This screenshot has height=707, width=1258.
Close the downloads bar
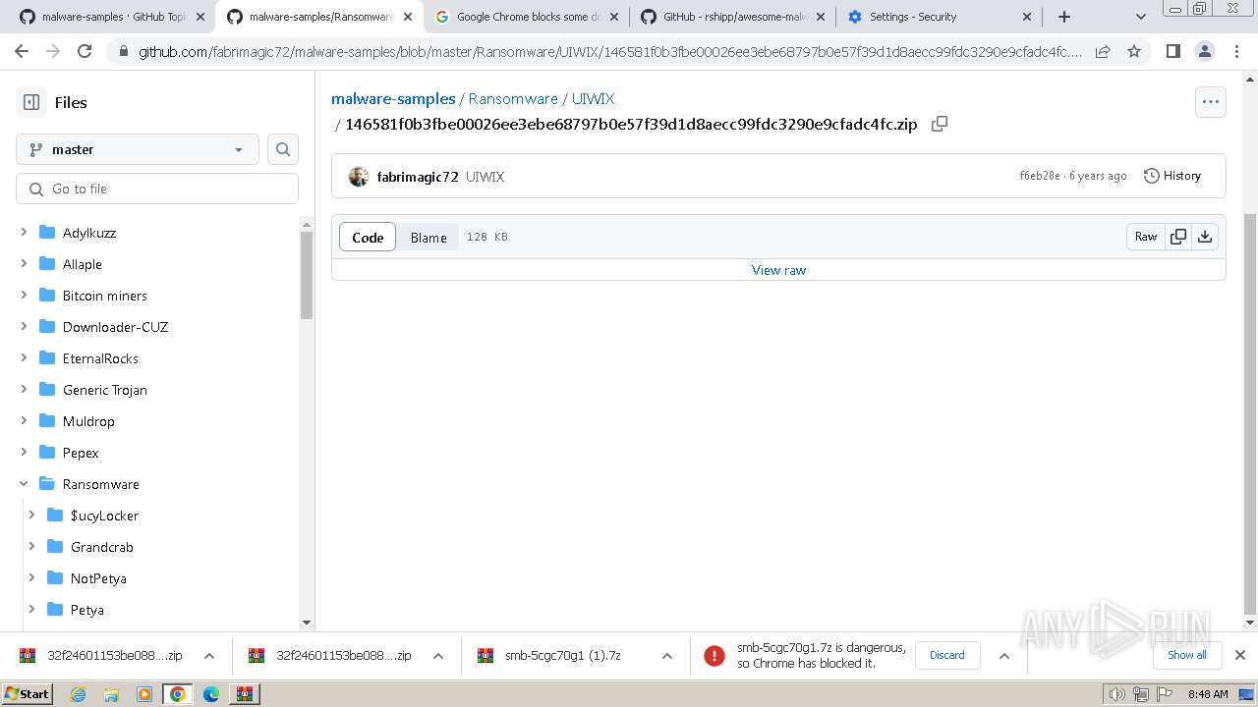coord(1239,655)
